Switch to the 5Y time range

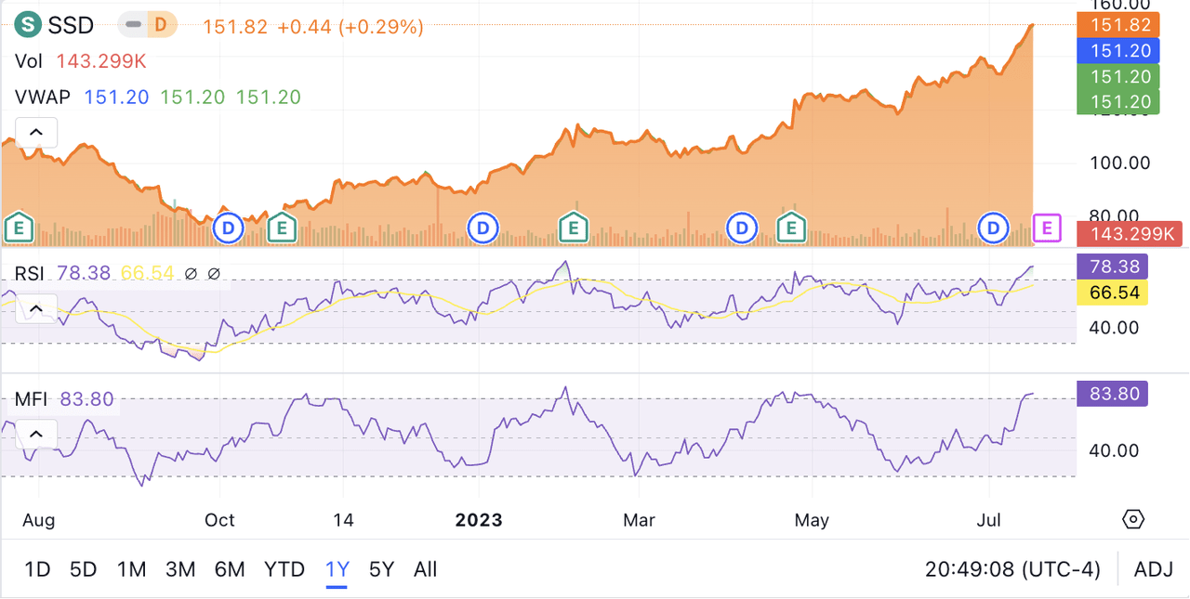(381, 569)
